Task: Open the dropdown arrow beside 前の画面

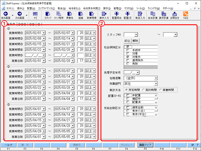Action: click(x=13, y=15)
